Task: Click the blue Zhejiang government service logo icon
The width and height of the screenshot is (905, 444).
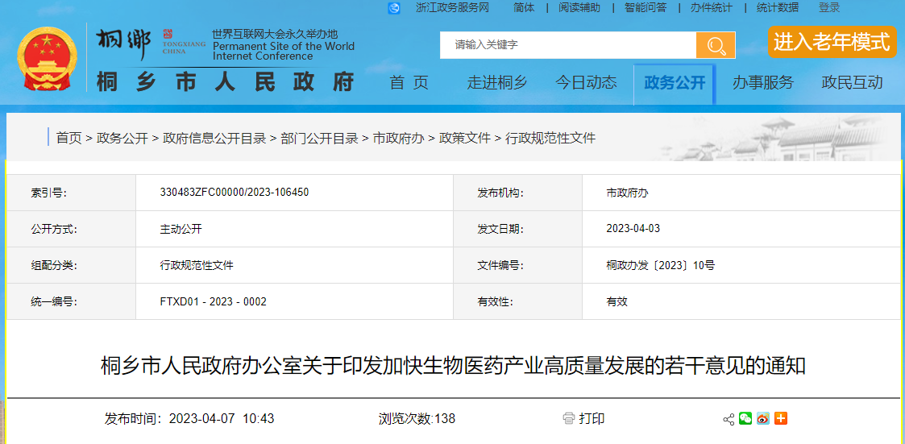Action: pyautogui.click(x=394, y=8)
